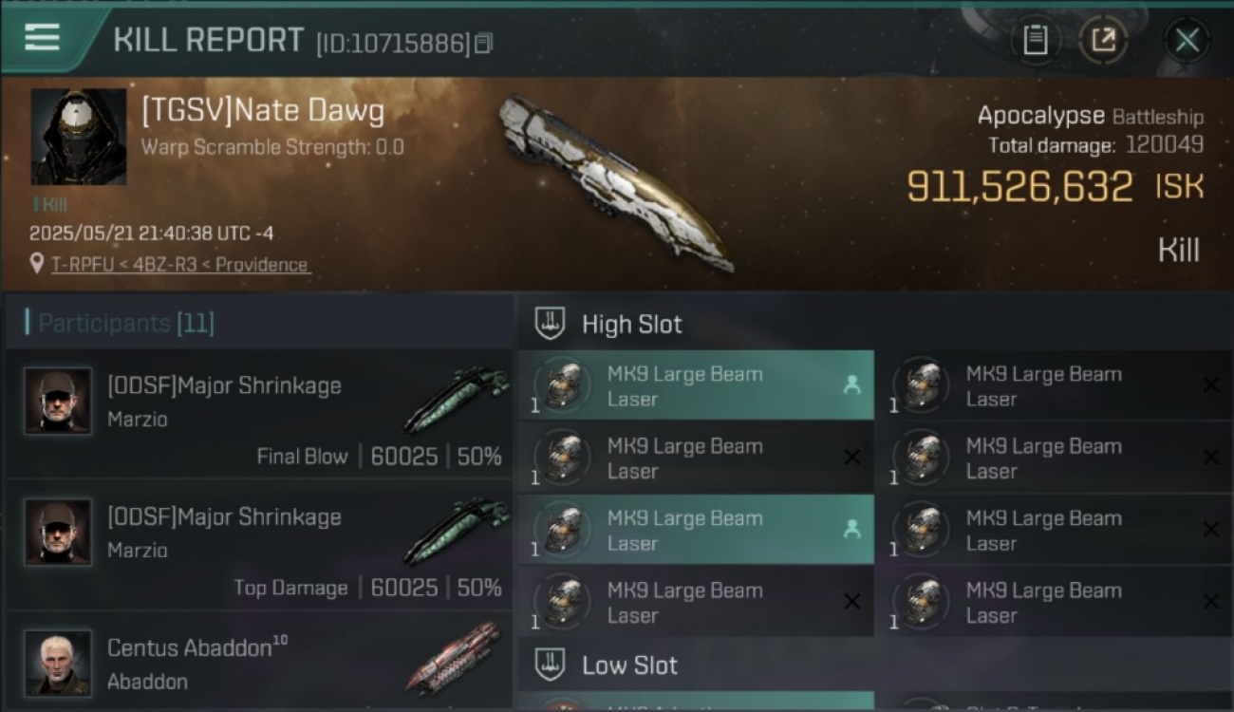Open Nate Dawg's character portrait
This screenshot has width=1234, height=712.
point(79,137)
